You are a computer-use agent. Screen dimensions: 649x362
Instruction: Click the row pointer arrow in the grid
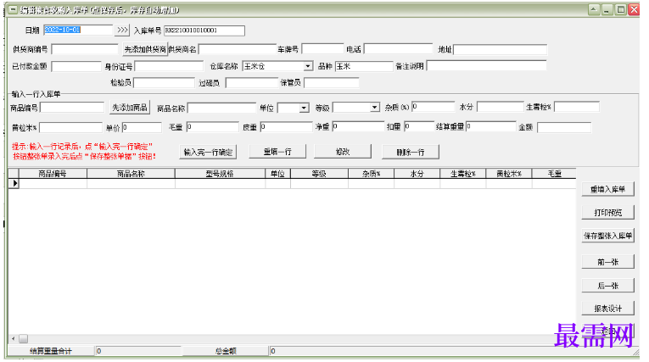pos(14,183)
